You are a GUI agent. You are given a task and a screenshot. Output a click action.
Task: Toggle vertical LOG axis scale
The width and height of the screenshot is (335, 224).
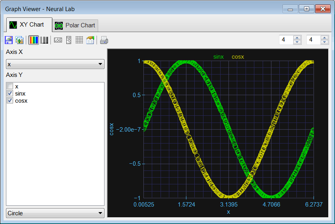point(69,40)
